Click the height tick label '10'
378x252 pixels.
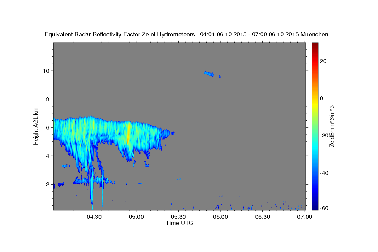pos(47,71)
